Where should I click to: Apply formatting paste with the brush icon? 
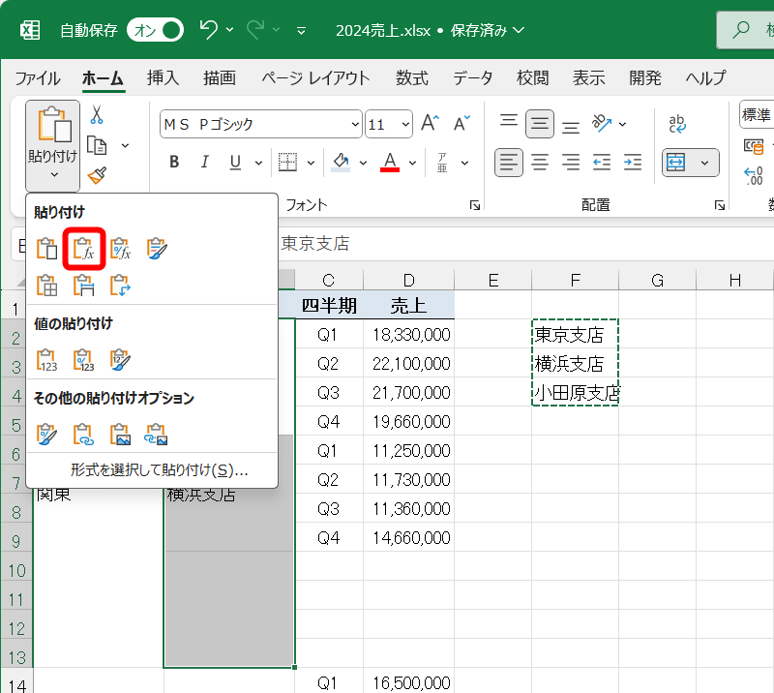tap(45, 434)
